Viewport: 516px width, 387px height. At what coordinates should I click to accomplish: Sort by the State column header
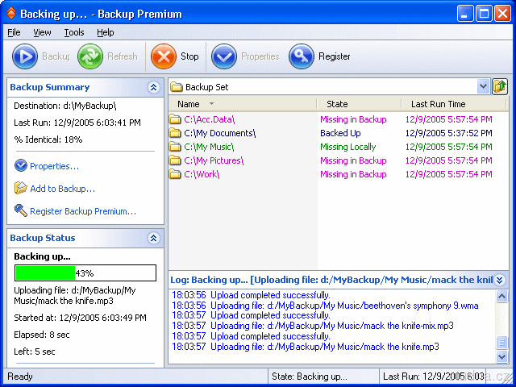359,104
